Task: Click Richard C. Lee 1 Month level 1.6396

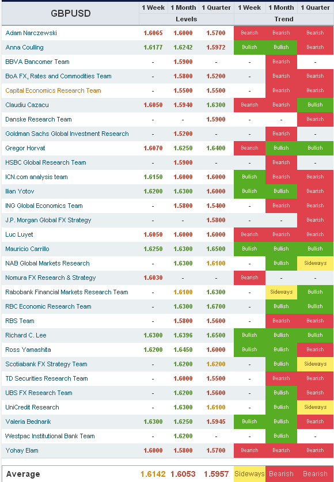Action: pos(183,335)
